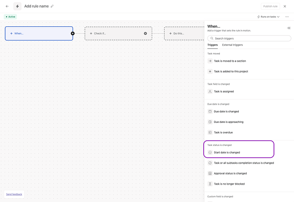The height and width of the screenshot is (202, 294).
Task: Click the Add rule name title
Action: coord(36,6)
